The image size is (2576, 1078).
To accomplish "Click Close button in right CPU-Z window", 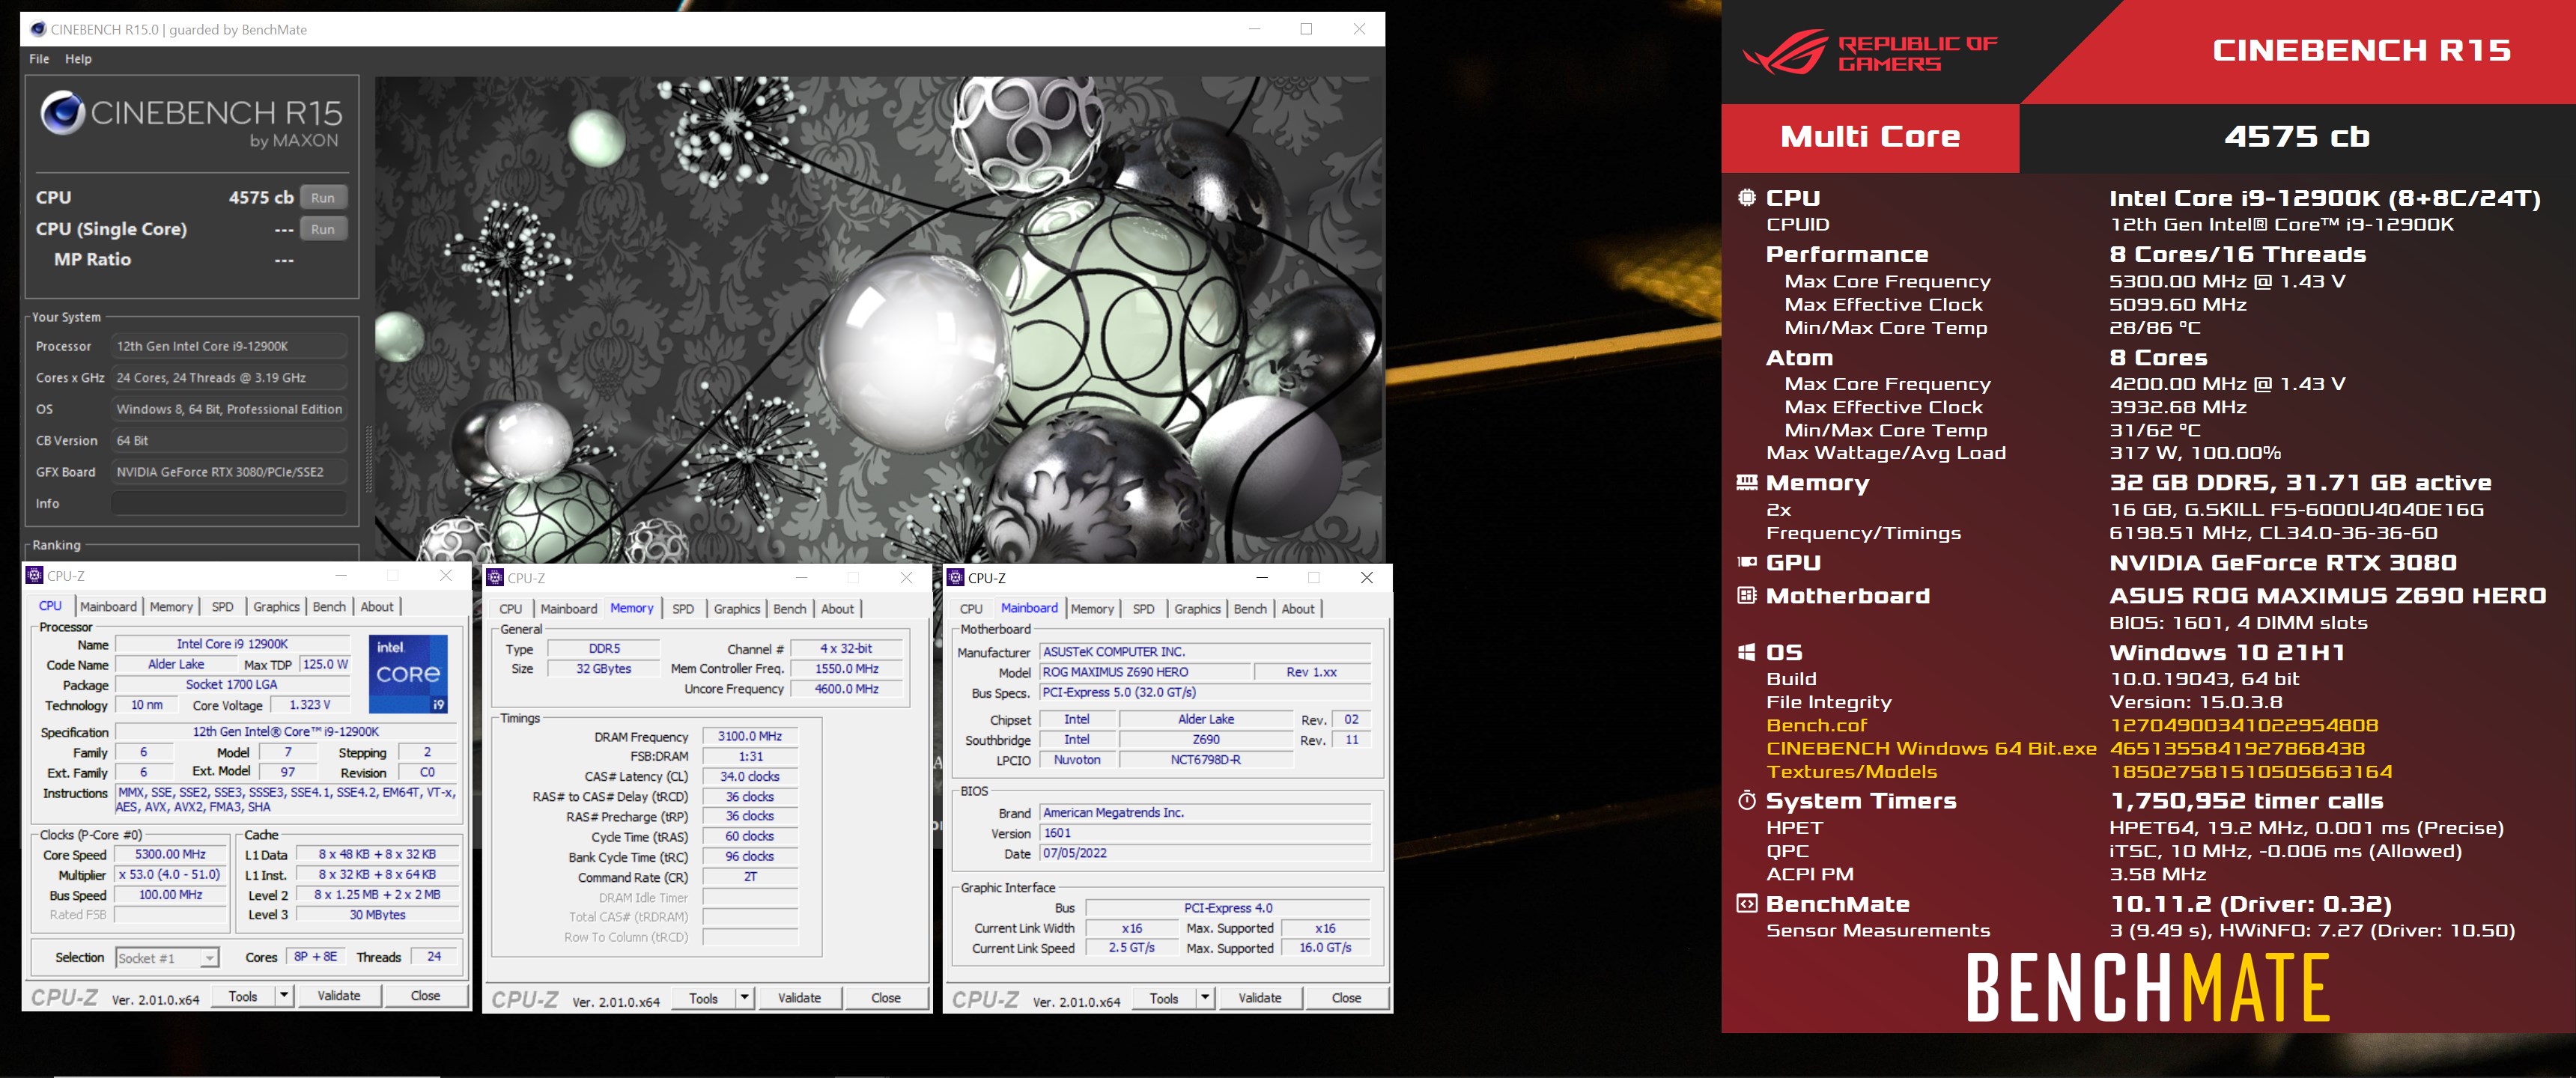I will (1346, 998).
